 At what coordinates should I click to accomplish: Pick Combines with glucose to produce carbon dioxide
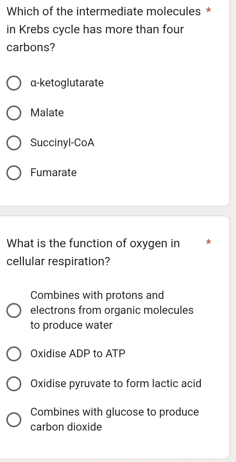coord(14,419)
